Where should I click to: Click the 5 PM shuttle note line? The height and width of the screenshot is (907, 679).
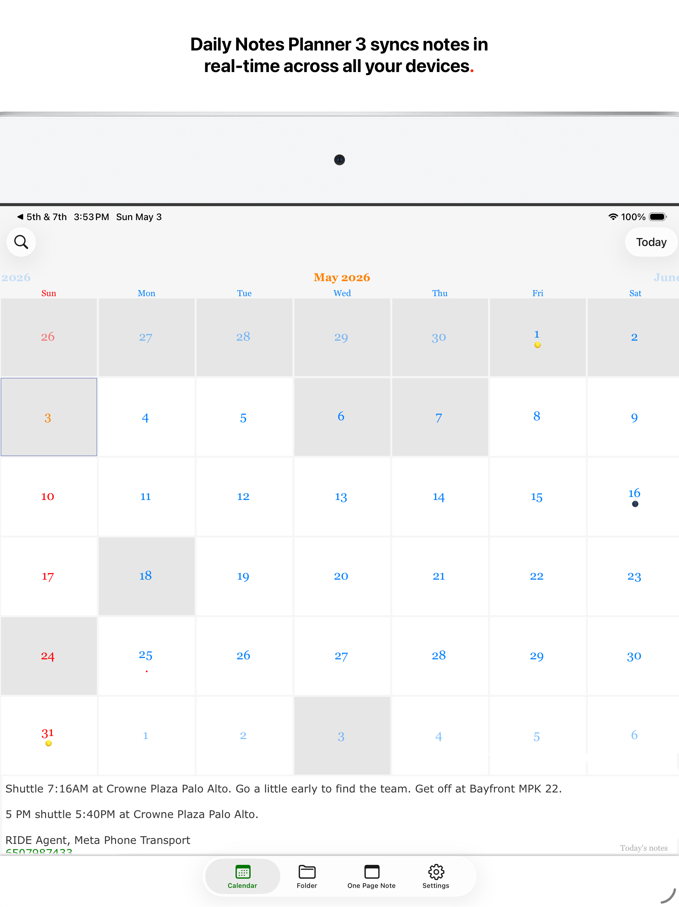(132, 814)
